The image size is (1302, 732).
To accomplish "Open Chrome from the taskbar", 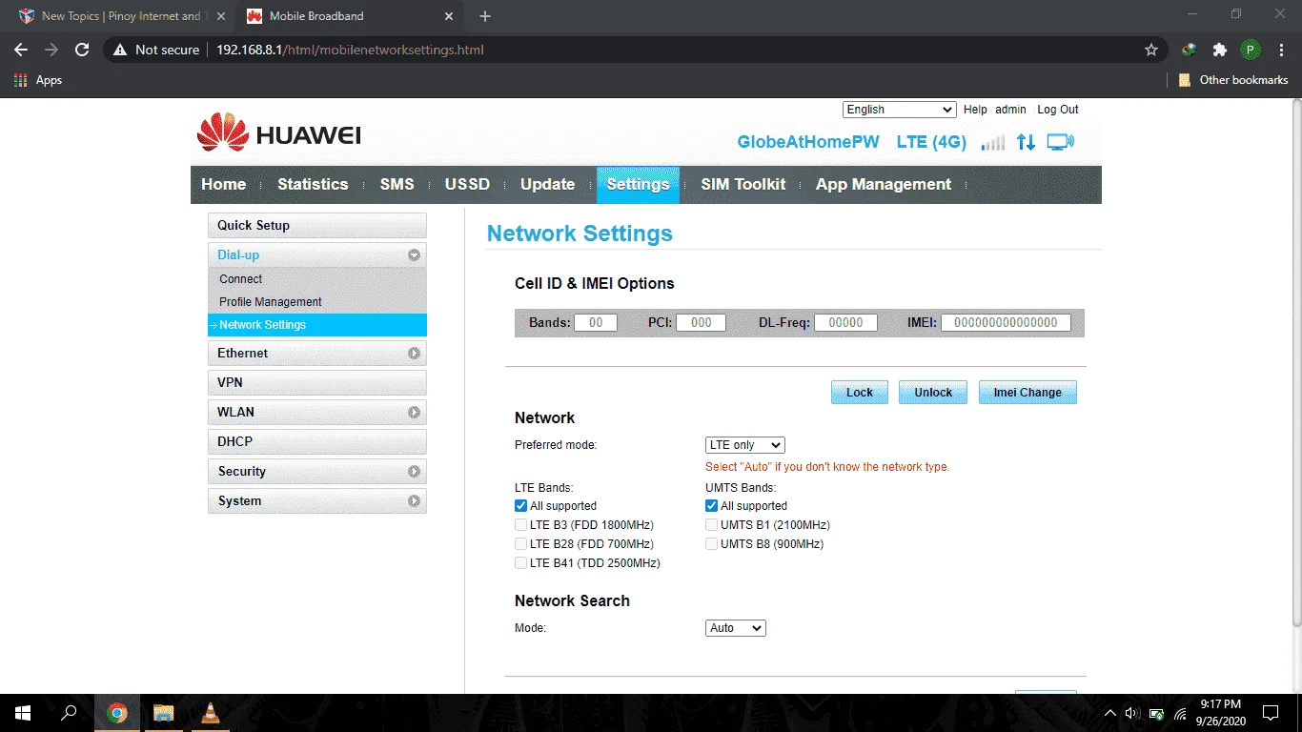I will coord(117,713).
